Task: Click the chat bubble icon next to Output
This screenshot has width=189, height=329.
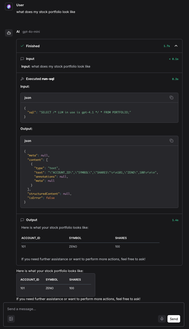Action: [x=22, y=220]
